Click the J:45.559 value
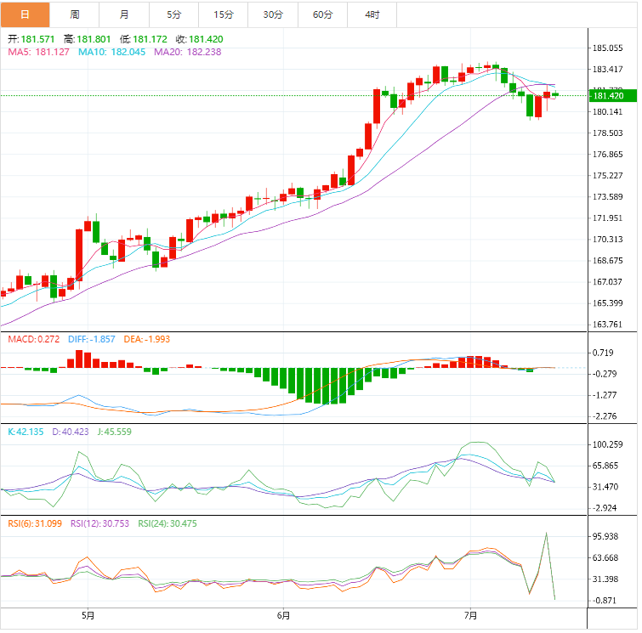The width and height of the screenshot is (642, 633). (114, 432)
